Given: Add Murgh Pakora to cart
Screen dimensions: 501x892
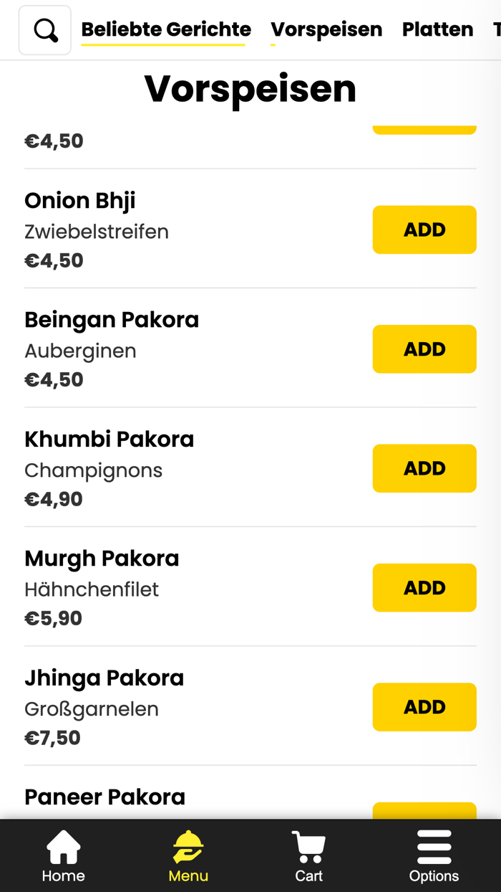Looking at the screenshot, I should point(424,588).
